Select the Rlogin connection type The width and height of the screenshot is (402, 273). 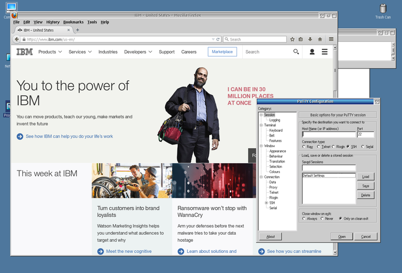coord(333,147)
